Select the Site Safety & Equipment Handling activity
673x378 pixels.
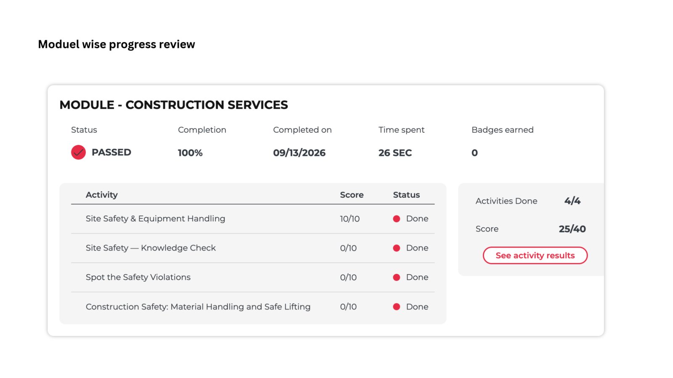[x=155, y=218]
